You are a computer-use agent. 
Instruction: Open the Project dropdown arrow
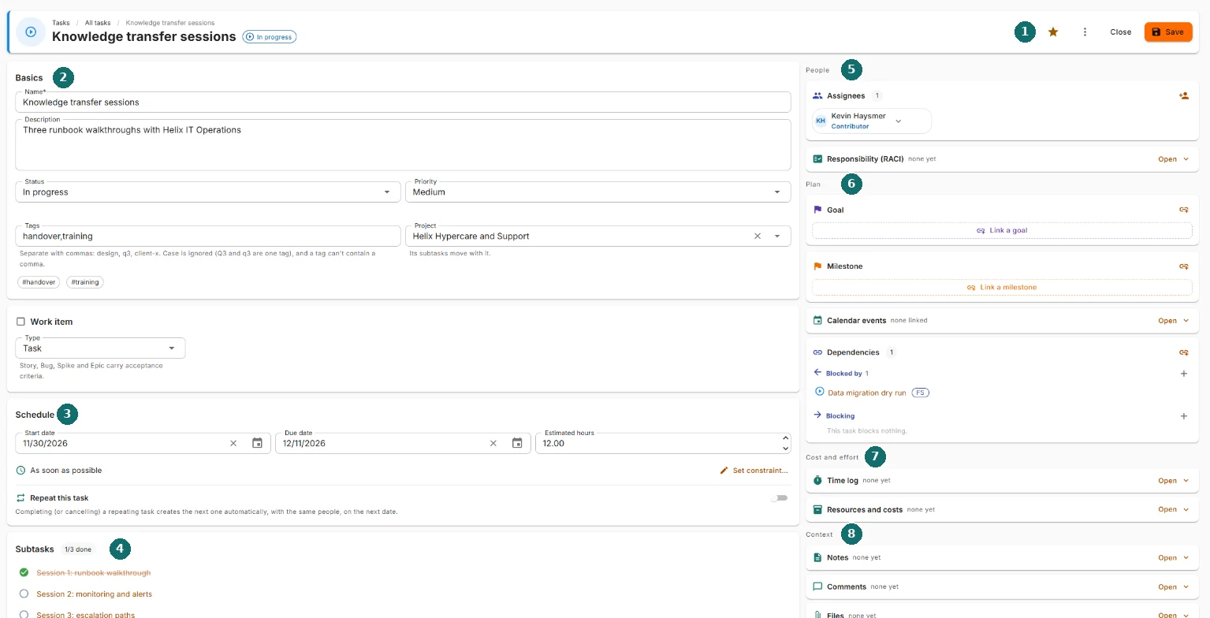coord(777,236)
